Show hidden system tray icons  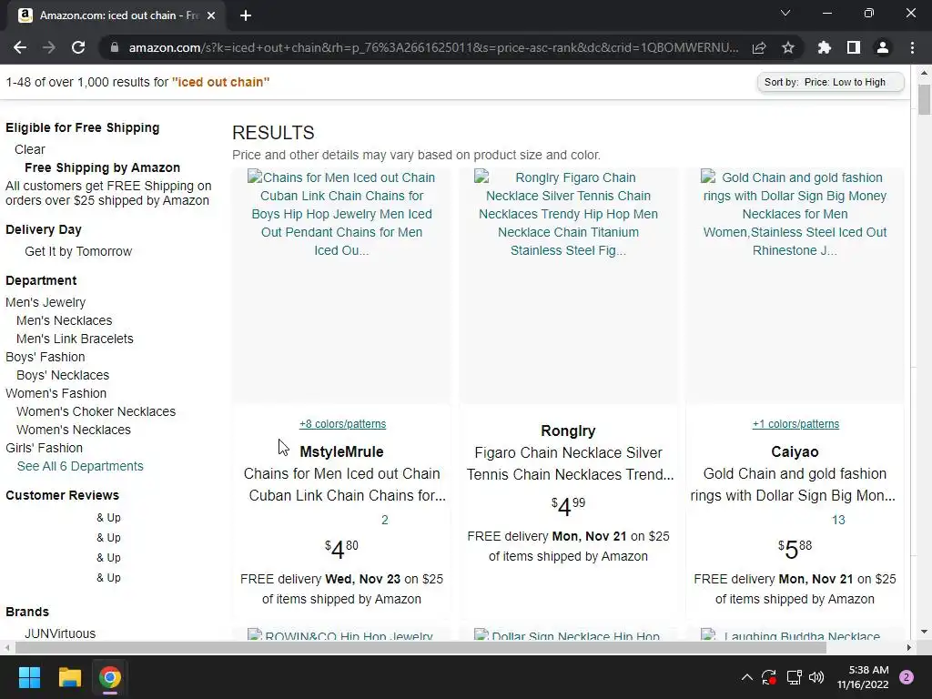[x=747, y=677]
